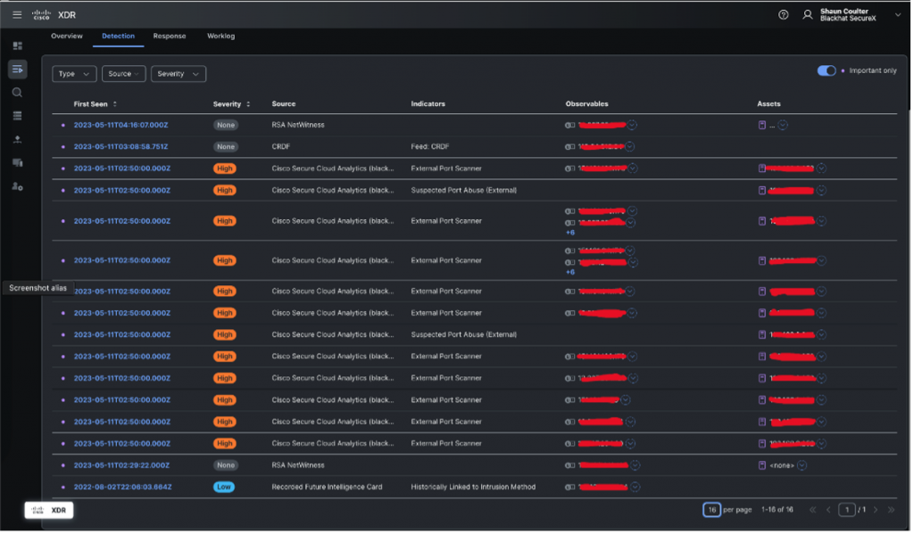Expand asset pivot menu for <none> asset
Screen dimensions: 914x534
(801, 465)
